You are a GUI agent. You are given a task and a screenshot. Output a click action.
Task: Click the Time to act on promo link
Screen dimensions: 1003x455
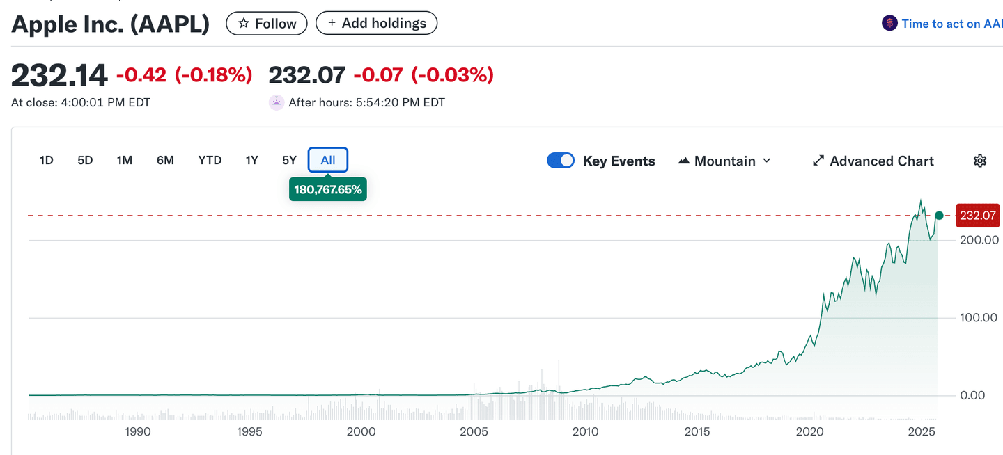pyautogui.click(x=951, y=24)
